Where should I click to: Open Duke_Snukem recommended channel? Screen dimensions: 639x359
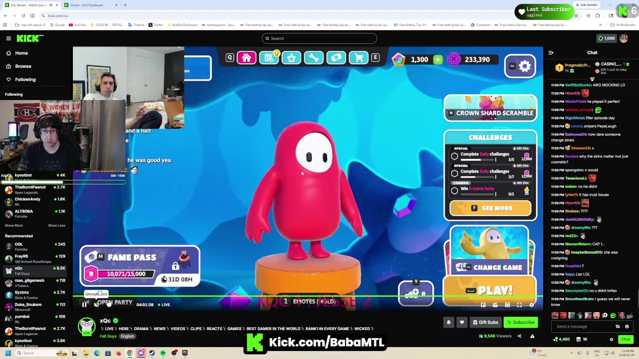[x=35, y=307]
